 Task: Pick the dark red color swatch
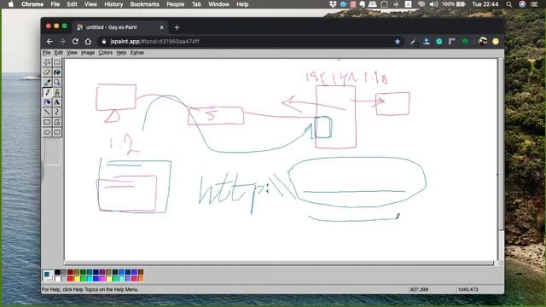(70, 272)
